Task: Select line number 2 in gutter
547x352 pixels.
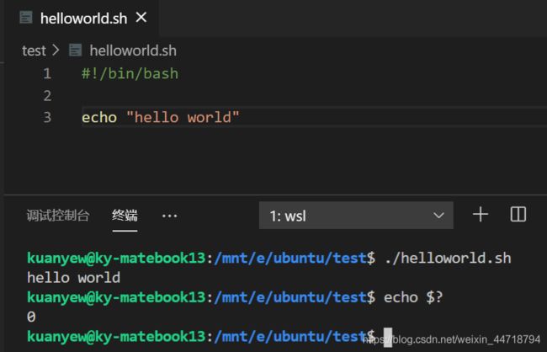Action: [48, 96]
